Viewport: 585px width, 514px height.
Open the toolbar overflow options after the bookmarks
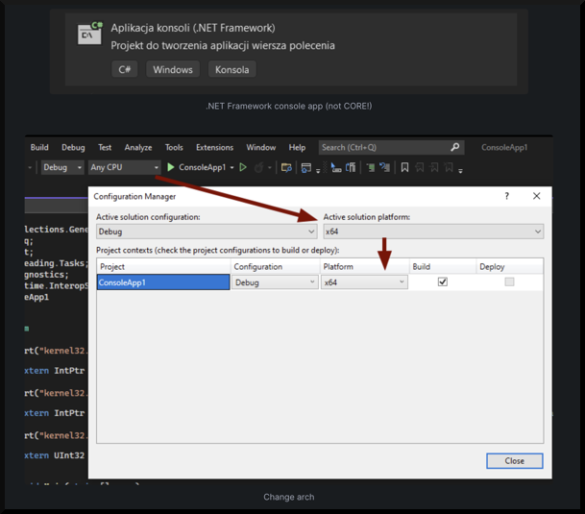(x=460, y=171)
